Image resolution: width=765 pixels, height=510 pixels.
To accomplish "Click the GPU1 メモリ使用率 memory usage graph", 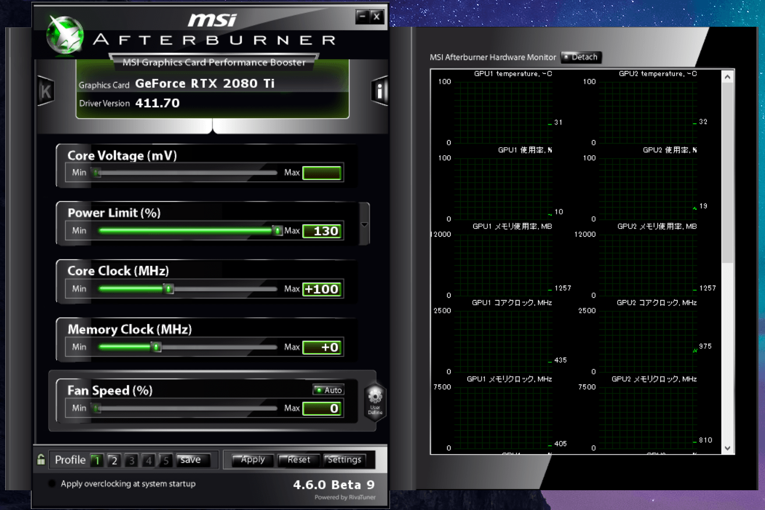I will pos(502,265).
